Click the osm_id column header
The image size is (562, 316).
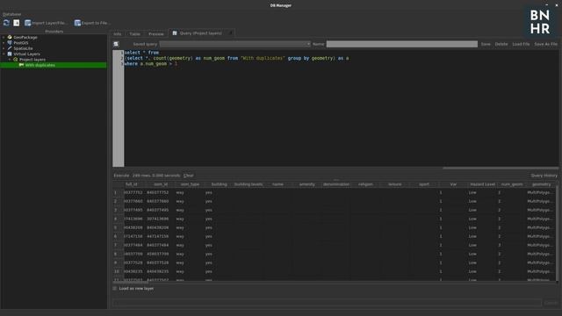click(x=161, y=184)
